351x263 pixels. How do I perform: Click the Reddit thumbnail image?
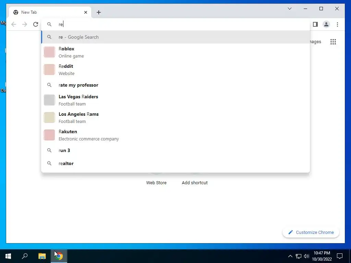[x=49, y=70]
